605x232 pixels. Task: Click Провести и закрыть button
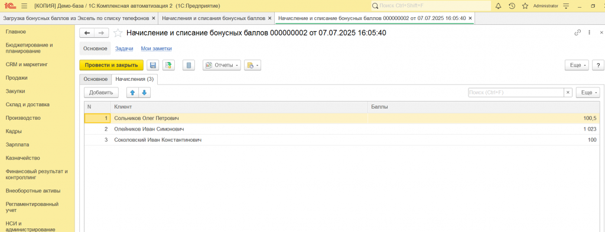pos(111,65)
